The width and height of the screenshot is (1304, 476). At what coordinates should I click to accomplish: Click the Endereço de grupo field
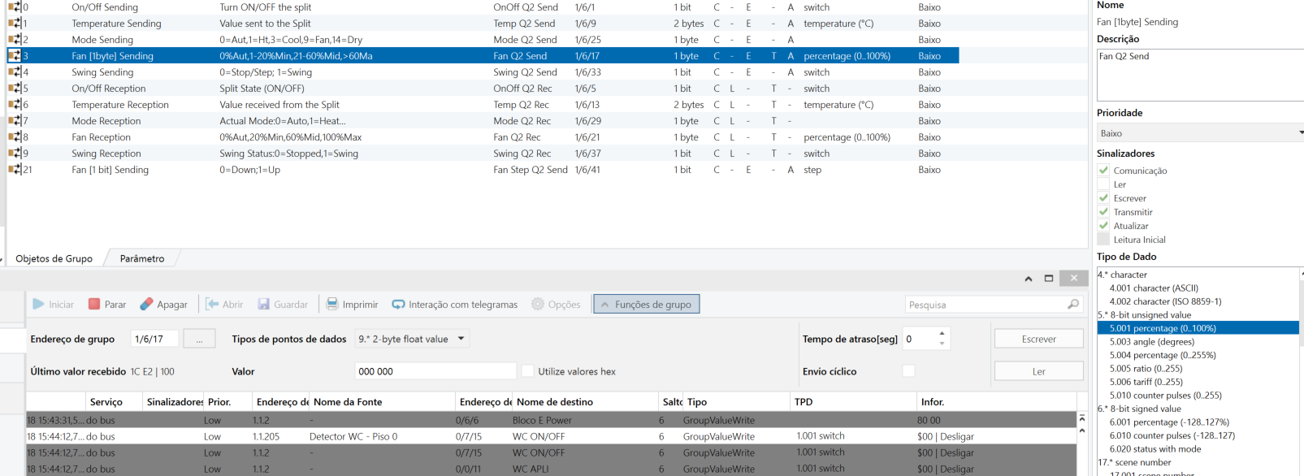point(154,339)
